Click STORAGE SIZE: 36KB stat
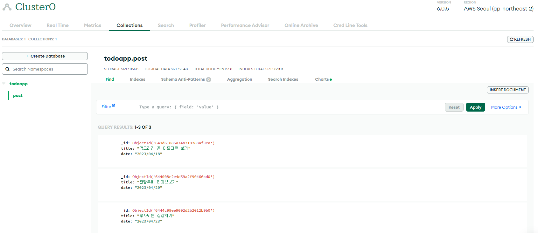This screenshot has width=538, height=233. click(x=121, y=69)
